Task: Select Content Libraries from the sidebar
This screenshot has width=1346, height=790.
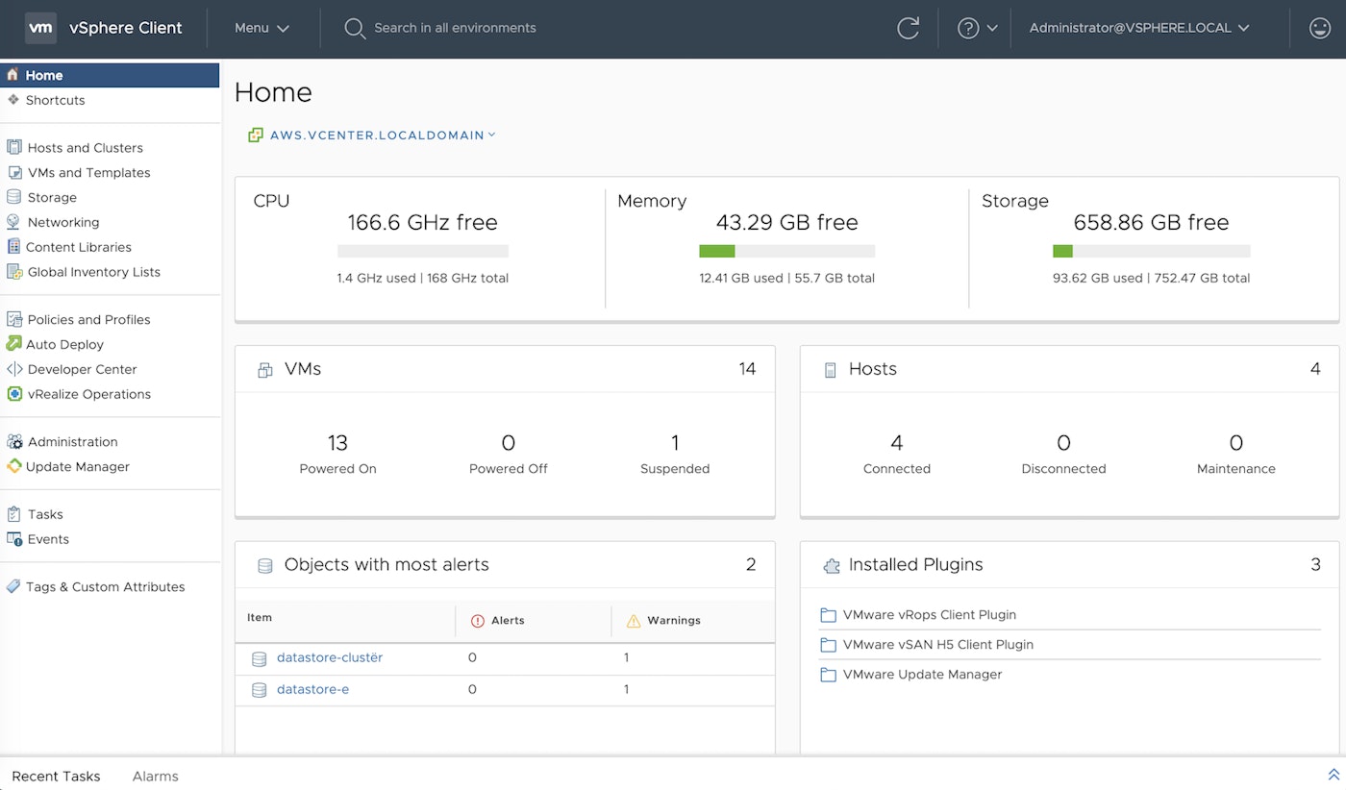Action: point(78,247)
